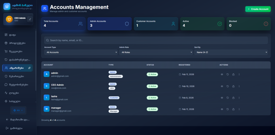Open the three-dot menu in the manager row
This screenshot has height=135, width=275.
pos(239,109)
